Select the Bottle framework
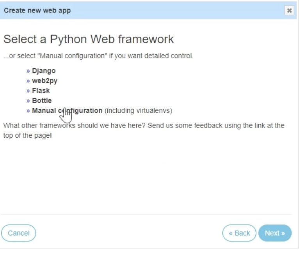299x256 pixels. 42,101
